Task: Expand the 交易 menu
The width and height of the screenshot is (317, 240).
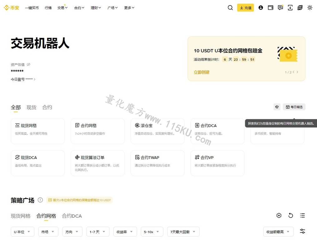Action: pyautogui.click(x=62, y=8)
